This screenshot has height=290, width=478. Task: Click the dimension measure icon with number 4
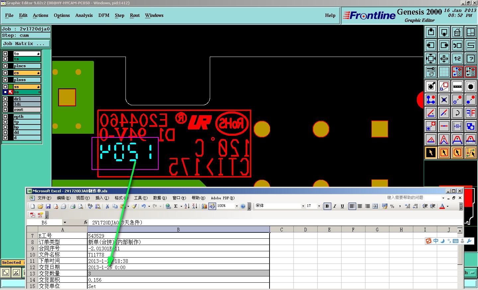coord(457,126)
